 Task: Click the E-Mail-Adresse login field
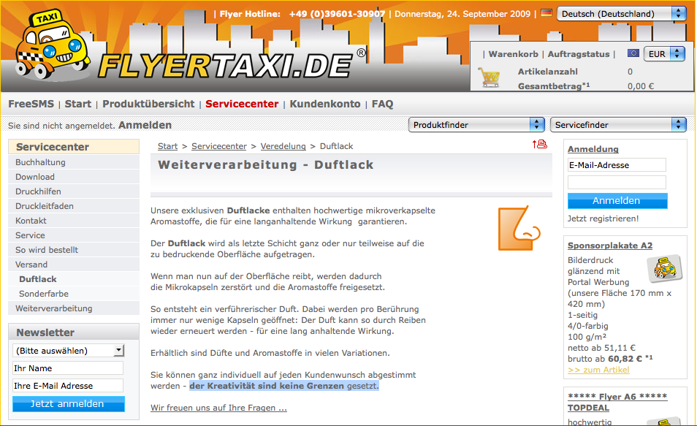point(617,165)
